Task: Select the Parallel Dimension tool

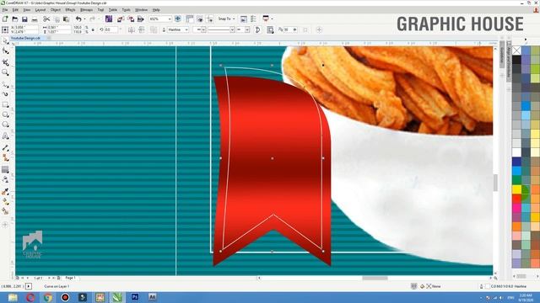Action: pyautogui.click(x=6, y=148)
